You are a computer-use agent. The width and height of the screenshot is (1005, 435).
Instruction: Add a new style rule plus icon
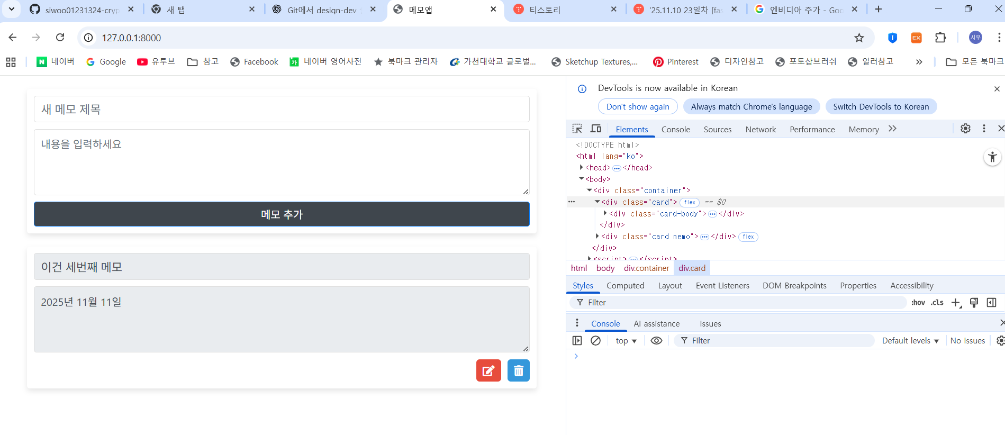coord(956,302)
